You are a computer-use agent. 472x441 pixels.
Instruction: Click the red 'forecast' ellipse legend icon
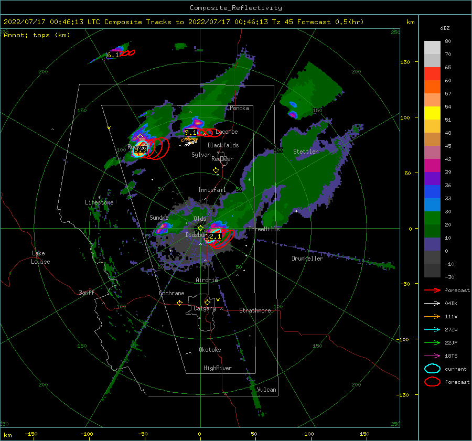coord(432,382)
